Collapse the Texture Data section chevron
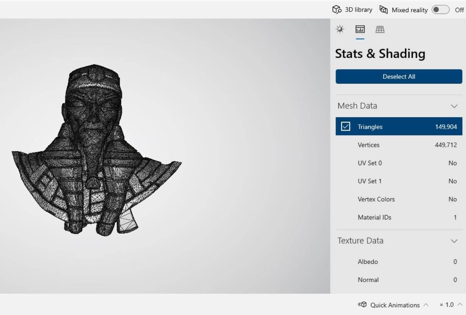 pos(454,241)
